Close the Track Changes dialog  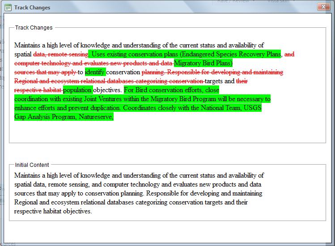[x=323, y=7]
